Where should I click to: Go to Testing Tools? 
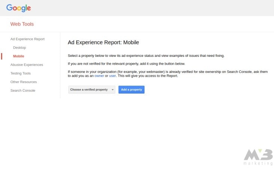tap(21, 73)
